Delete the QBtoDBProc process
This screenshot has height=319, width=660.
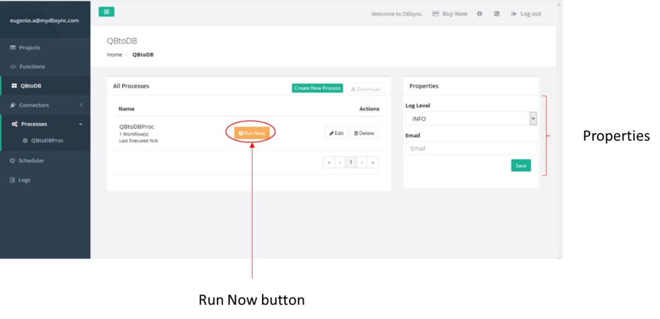(364, 133)
